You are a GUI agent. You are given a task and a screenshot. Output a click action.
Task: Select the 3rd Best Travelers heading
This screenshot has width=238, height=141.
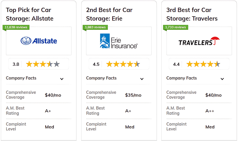(192, 14)
